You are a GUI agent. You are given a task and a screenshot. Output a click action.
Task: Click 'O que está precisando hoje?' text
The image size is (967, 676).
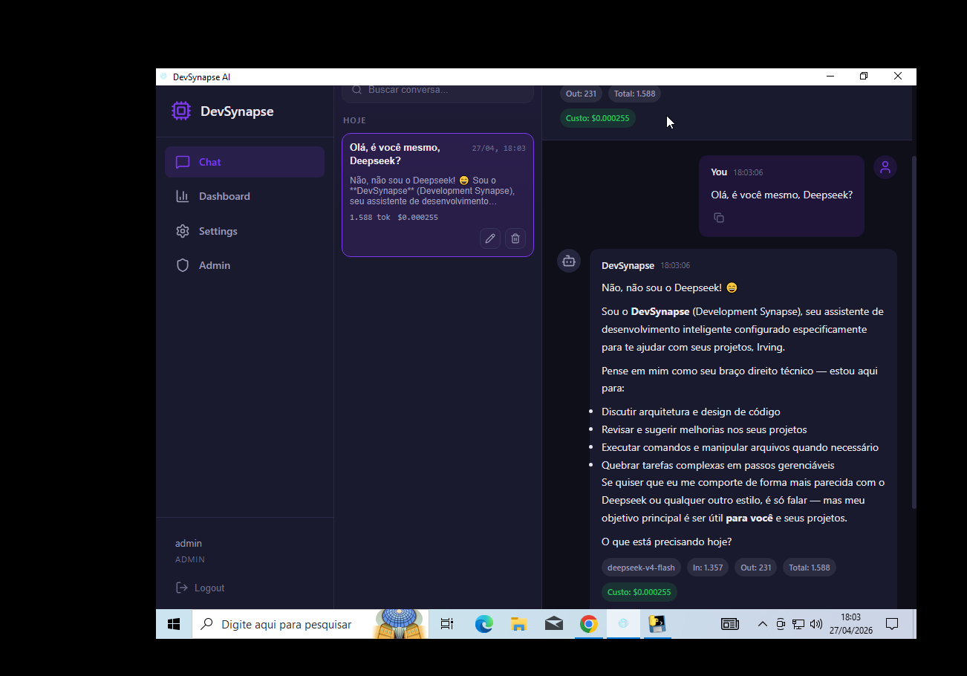click(x=667, y=542)
